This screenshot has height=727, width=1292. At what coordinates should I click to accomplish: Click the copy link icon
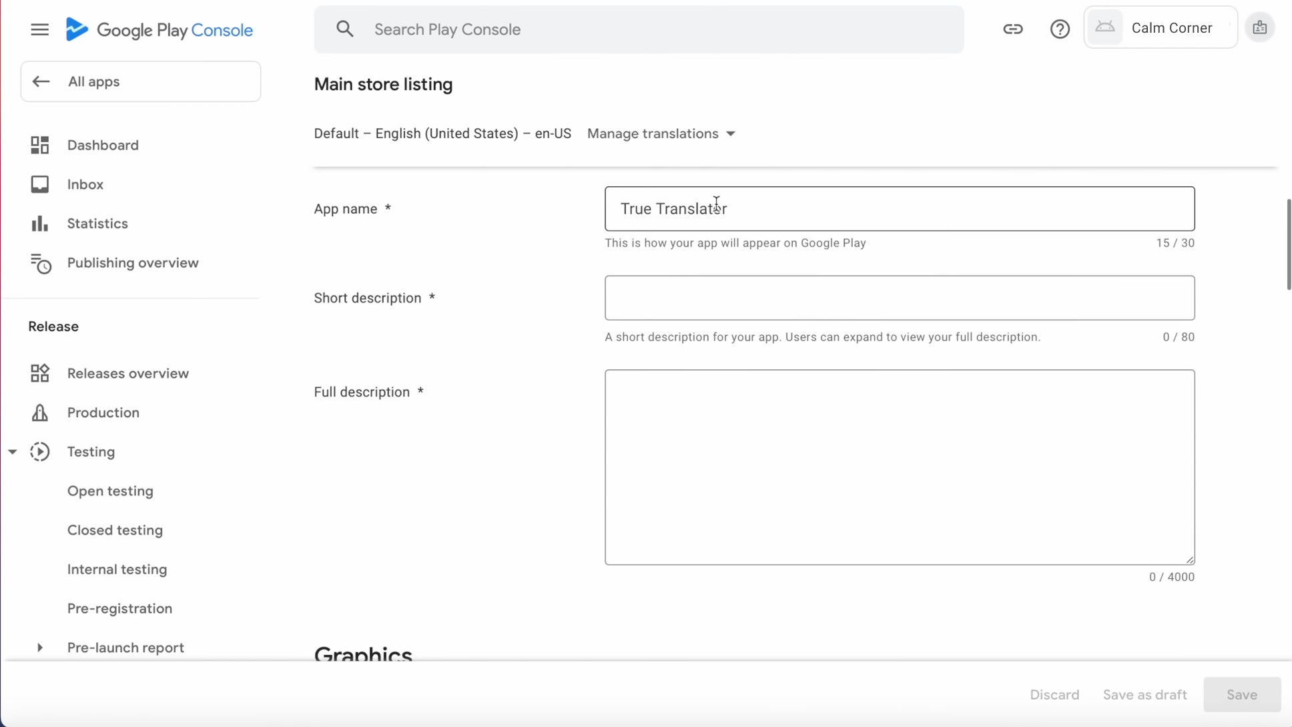pyautogui.click(x=1012, y=29)
